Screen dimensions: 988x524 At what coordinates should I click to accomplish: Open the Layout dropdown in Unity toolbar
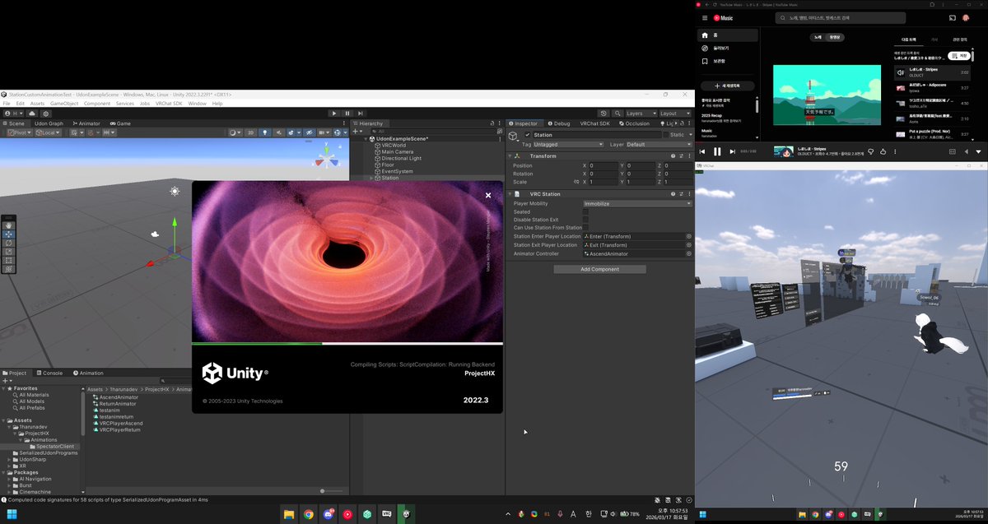pyautogui.click(x=674, y=114)
